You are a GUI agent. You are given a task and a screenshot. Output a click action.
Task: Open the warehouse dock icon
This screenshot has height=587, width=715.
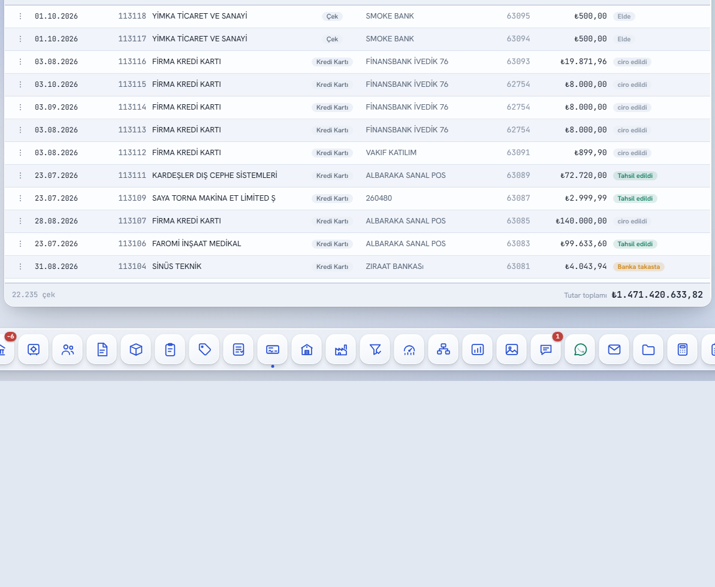[x=307, y=350]
